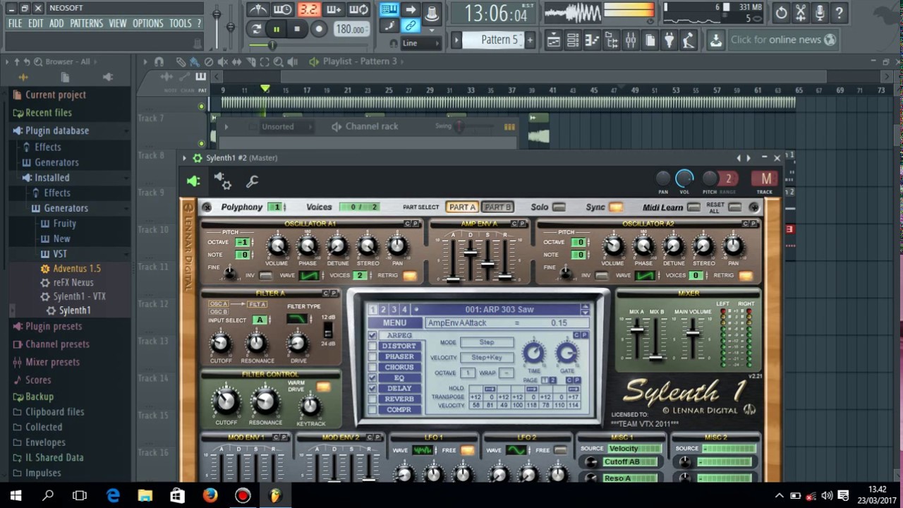Toggle the countdown before recording icon
903x508 pixels.
pos(308,10)
